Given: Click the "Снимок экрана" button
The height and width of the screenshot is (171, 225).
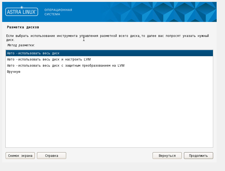Looking at the screenshot, I should (20, 156).
